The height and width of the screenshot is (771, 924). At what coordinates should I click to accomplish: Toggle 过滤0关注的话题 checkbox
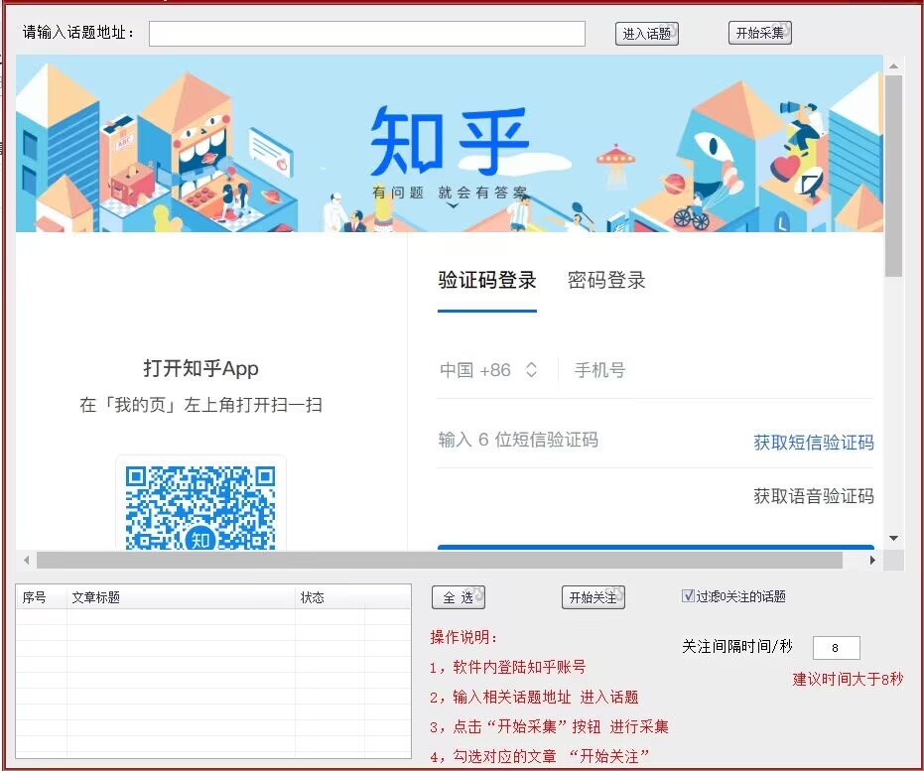[688, 596]
